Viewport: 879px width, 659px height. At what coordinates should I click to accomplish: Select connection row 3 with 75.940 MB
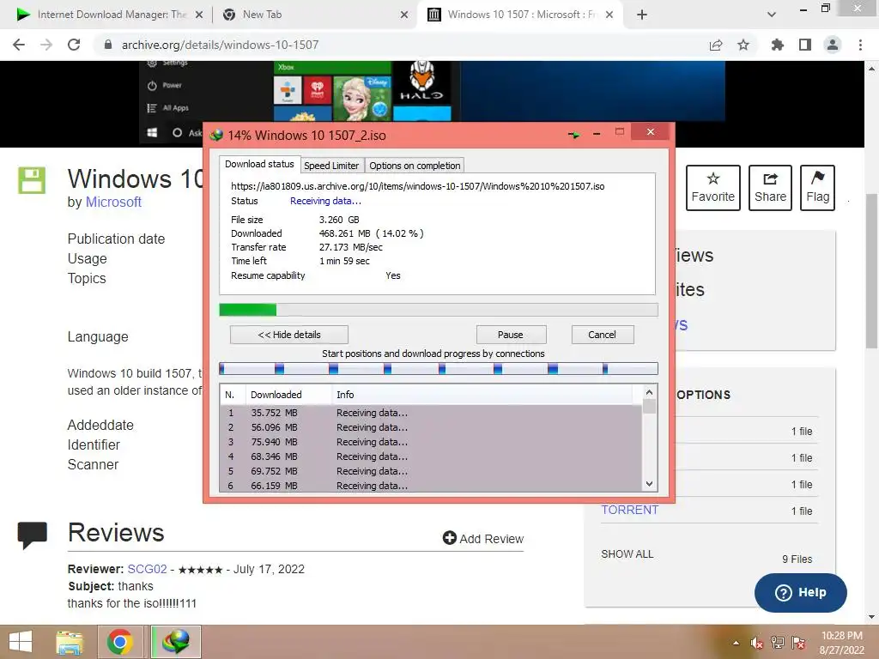click(x=431, y=442)
